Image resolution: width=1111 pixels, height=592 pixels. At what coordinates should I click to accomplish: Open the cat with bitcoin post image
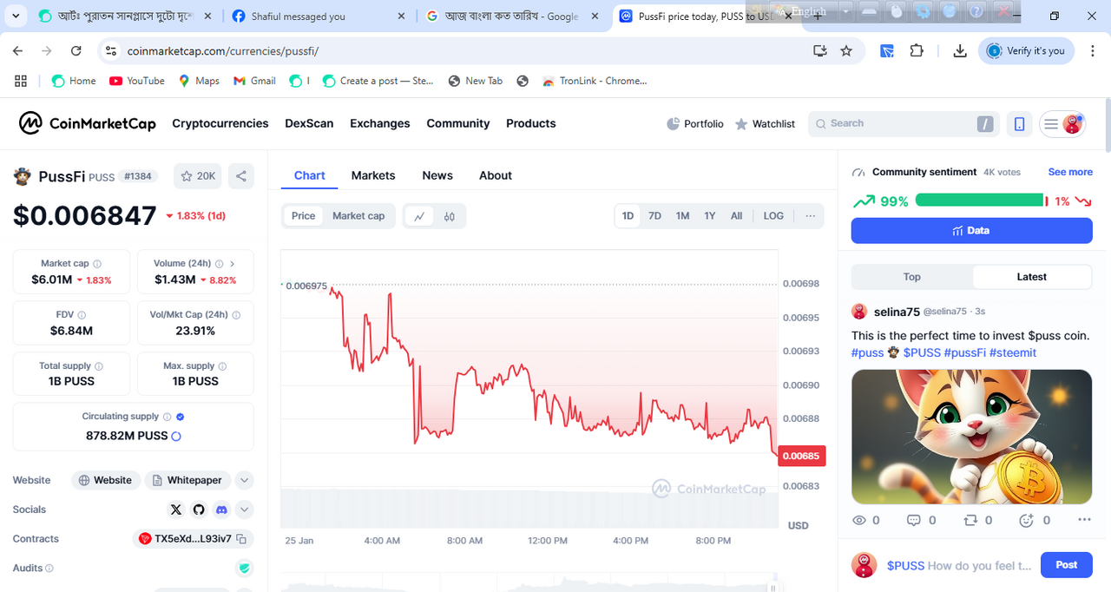click(971, 437)
